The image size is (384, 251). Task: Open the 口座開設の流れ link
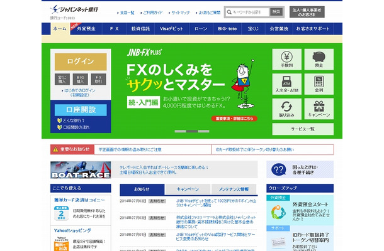coord(76,127)
